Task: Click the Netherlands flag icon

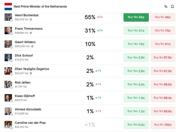Action: click(x=8, y=6)
